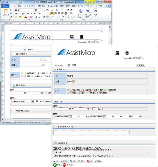Select align text left in ribbon

pyautogui.click(x=52, y=13)
